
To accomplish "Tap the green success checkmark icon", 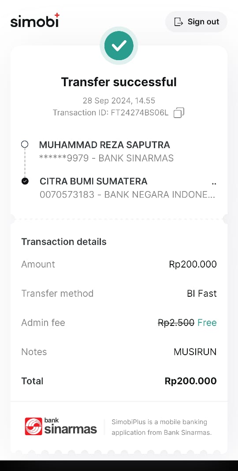I will pyautogui.click(x=119, y=46).
